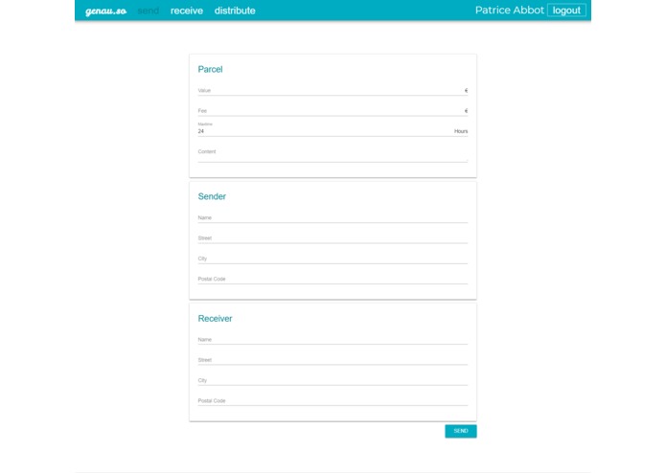Image resolution: width=666 pixels, height=473 pixels.
Task: Click the Receiver City field
Action: click(333, 380)
